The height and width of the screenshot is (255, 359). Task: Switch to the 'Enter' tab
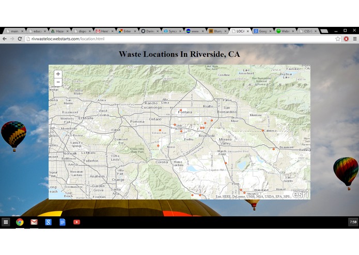click(127, 31)
